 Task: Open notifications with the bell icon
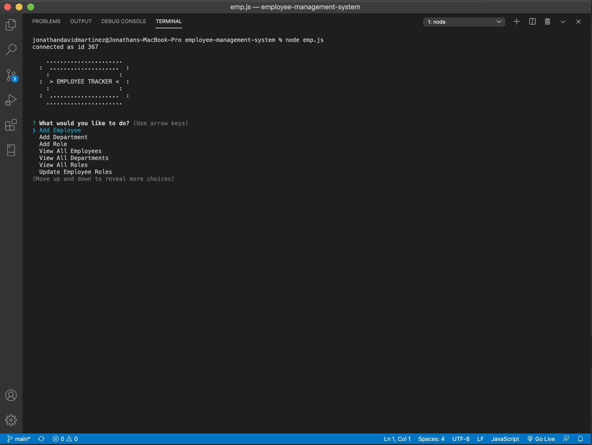click(580, 439)
